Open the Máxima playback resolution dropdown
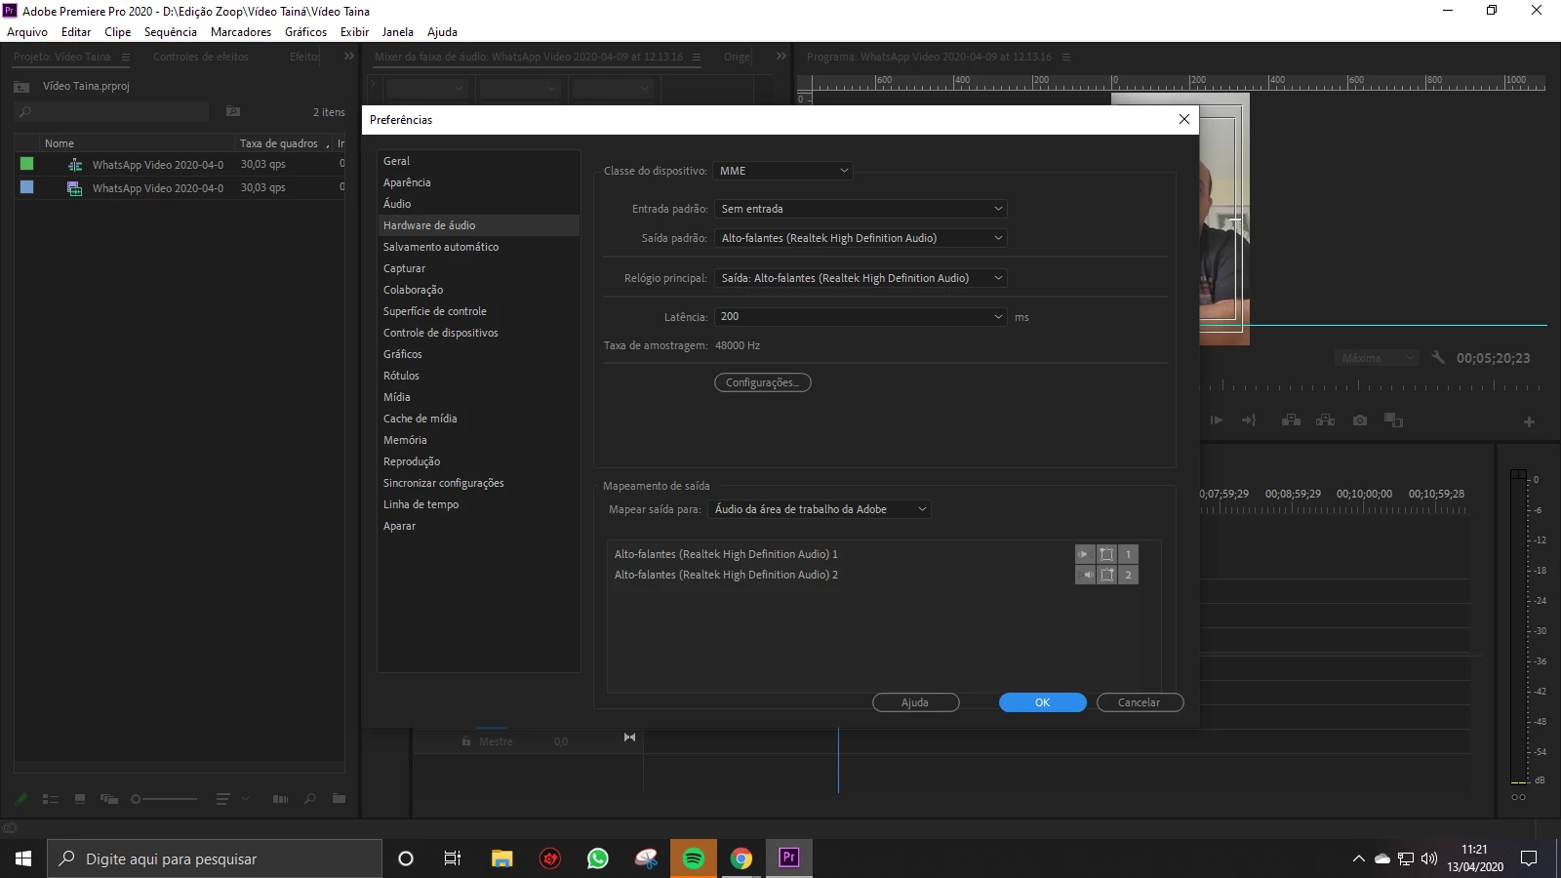This screenshot has height=878, width=1561. click(1377, 358)
